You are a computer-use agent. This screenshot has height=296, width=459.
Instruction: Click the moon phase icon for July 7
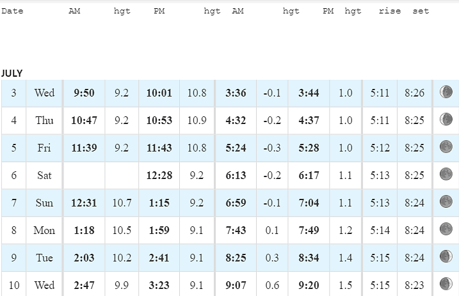(x=446, y=201)
